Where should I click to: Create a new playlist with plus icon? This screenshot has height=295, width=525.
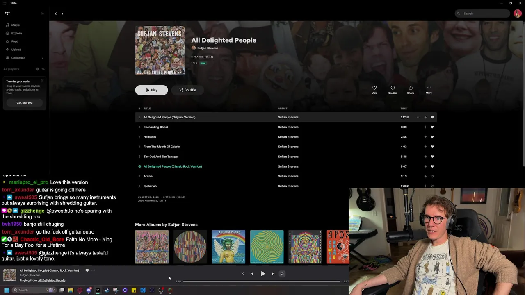[37, 69]
